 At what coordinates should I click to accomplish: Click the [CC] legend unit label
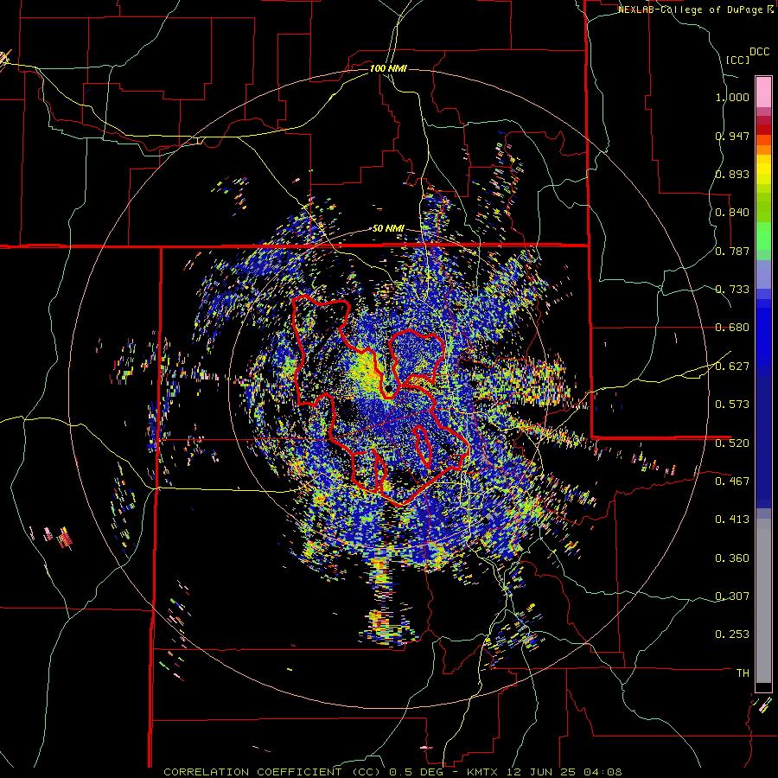[x=737, y=60]
